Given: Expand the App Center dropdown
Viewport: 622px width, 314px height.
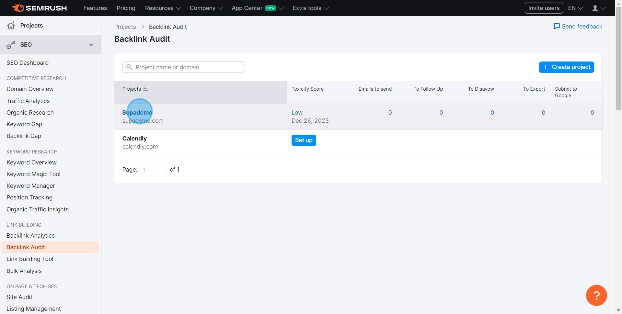Looking at the screenshot, I should click(257, 8).
